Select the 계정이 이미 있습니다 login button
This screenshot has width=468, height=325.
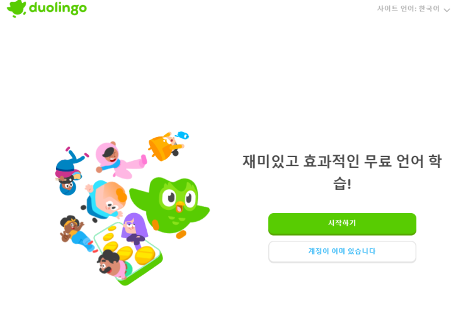(x=342, y=251)
